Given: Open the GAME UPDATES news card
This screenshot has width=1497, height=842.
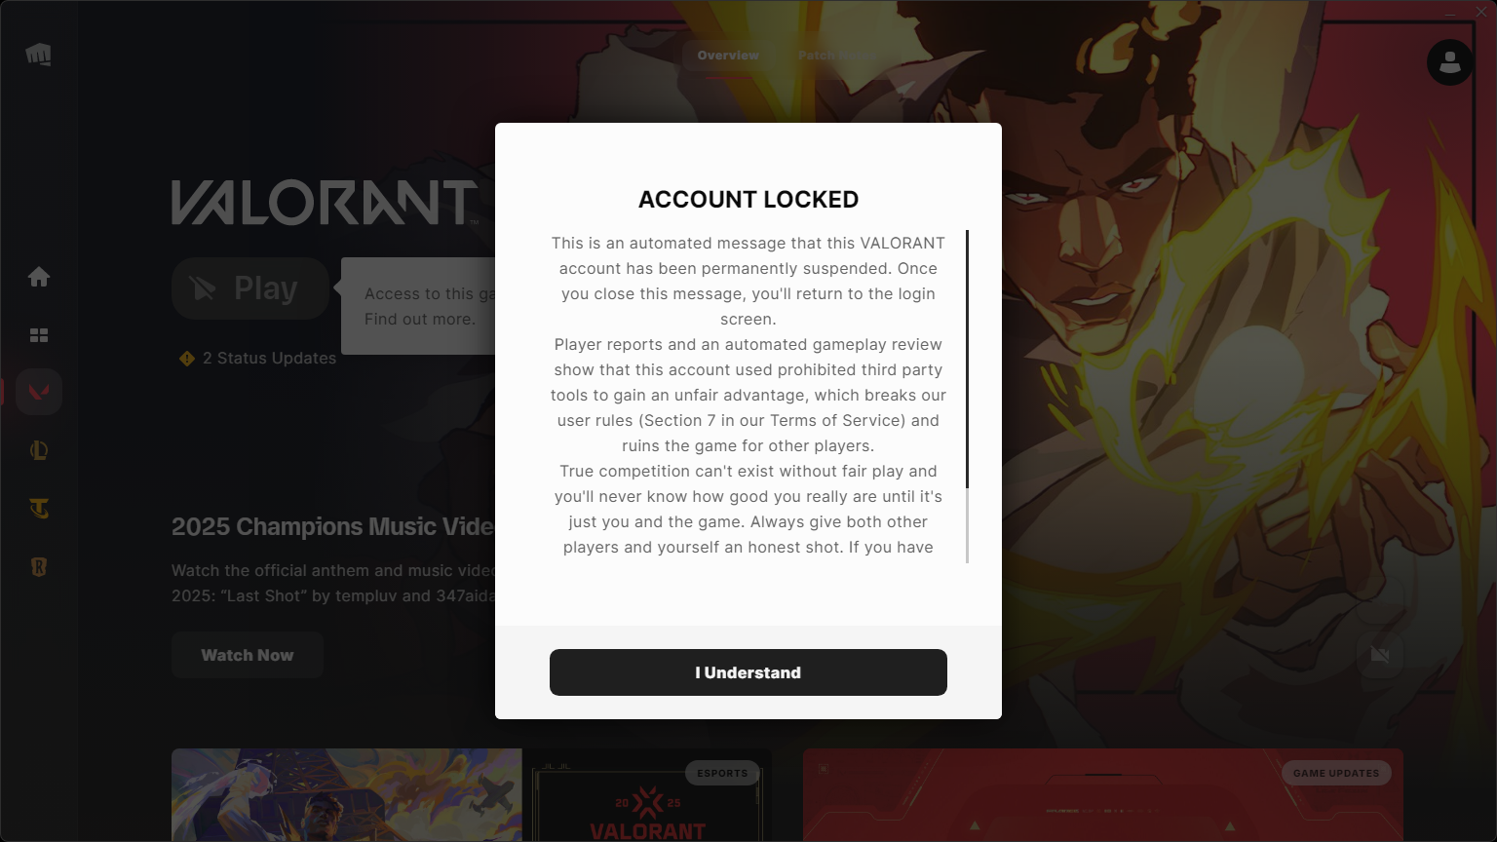Looking at the screenshot, I should [1103, 795].
